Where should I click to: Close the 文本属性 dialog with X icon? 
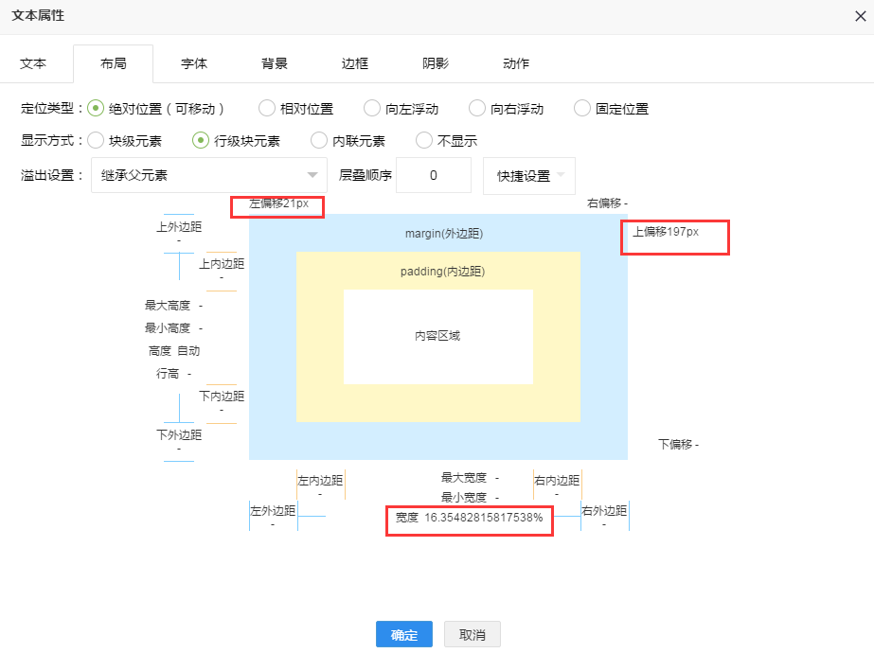pos(860,16)
